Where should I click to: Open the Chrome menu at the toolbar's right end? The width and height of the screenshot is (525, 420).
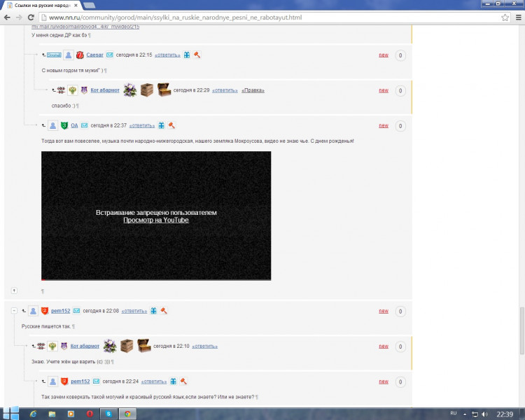point(517,17)
